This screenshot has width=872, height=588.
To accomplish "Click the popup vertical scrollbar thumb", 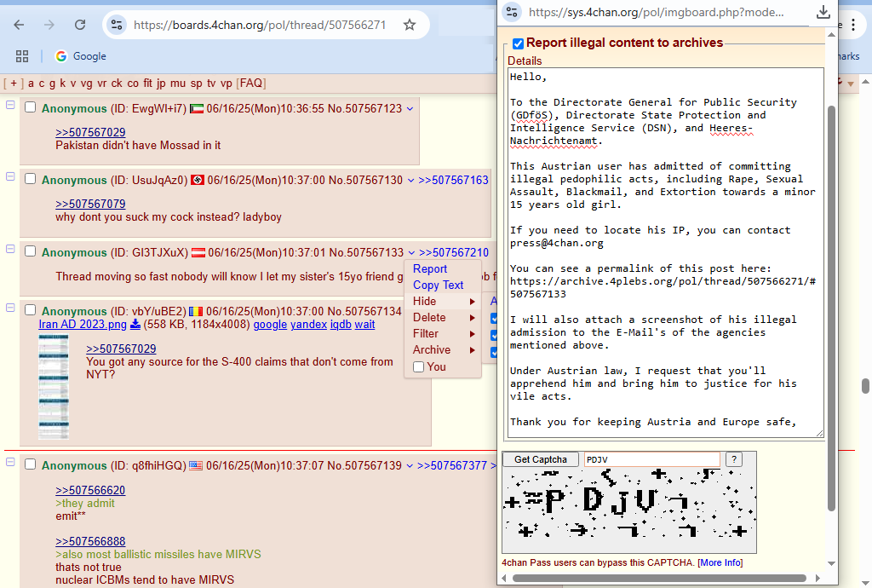I will [x=831, y=308].
